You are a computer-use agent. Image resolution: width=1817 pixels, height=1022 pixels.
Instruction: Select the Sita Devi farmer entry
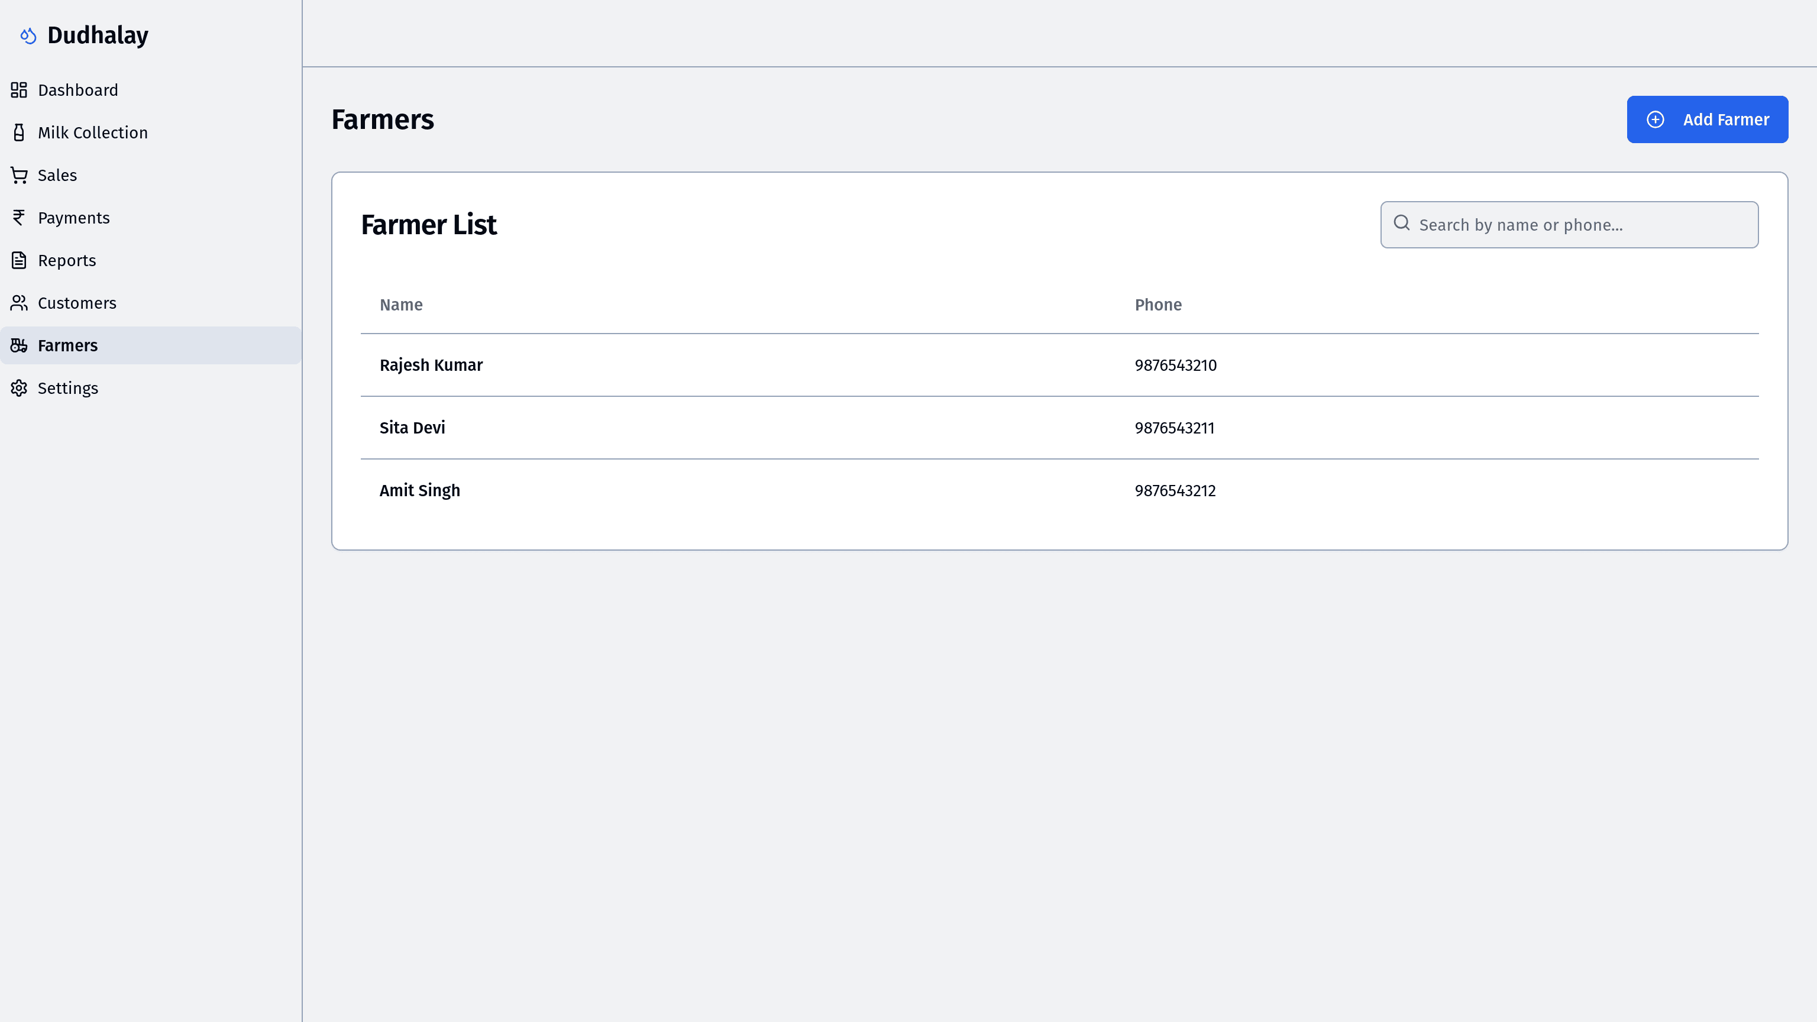(x=412, y=428)
